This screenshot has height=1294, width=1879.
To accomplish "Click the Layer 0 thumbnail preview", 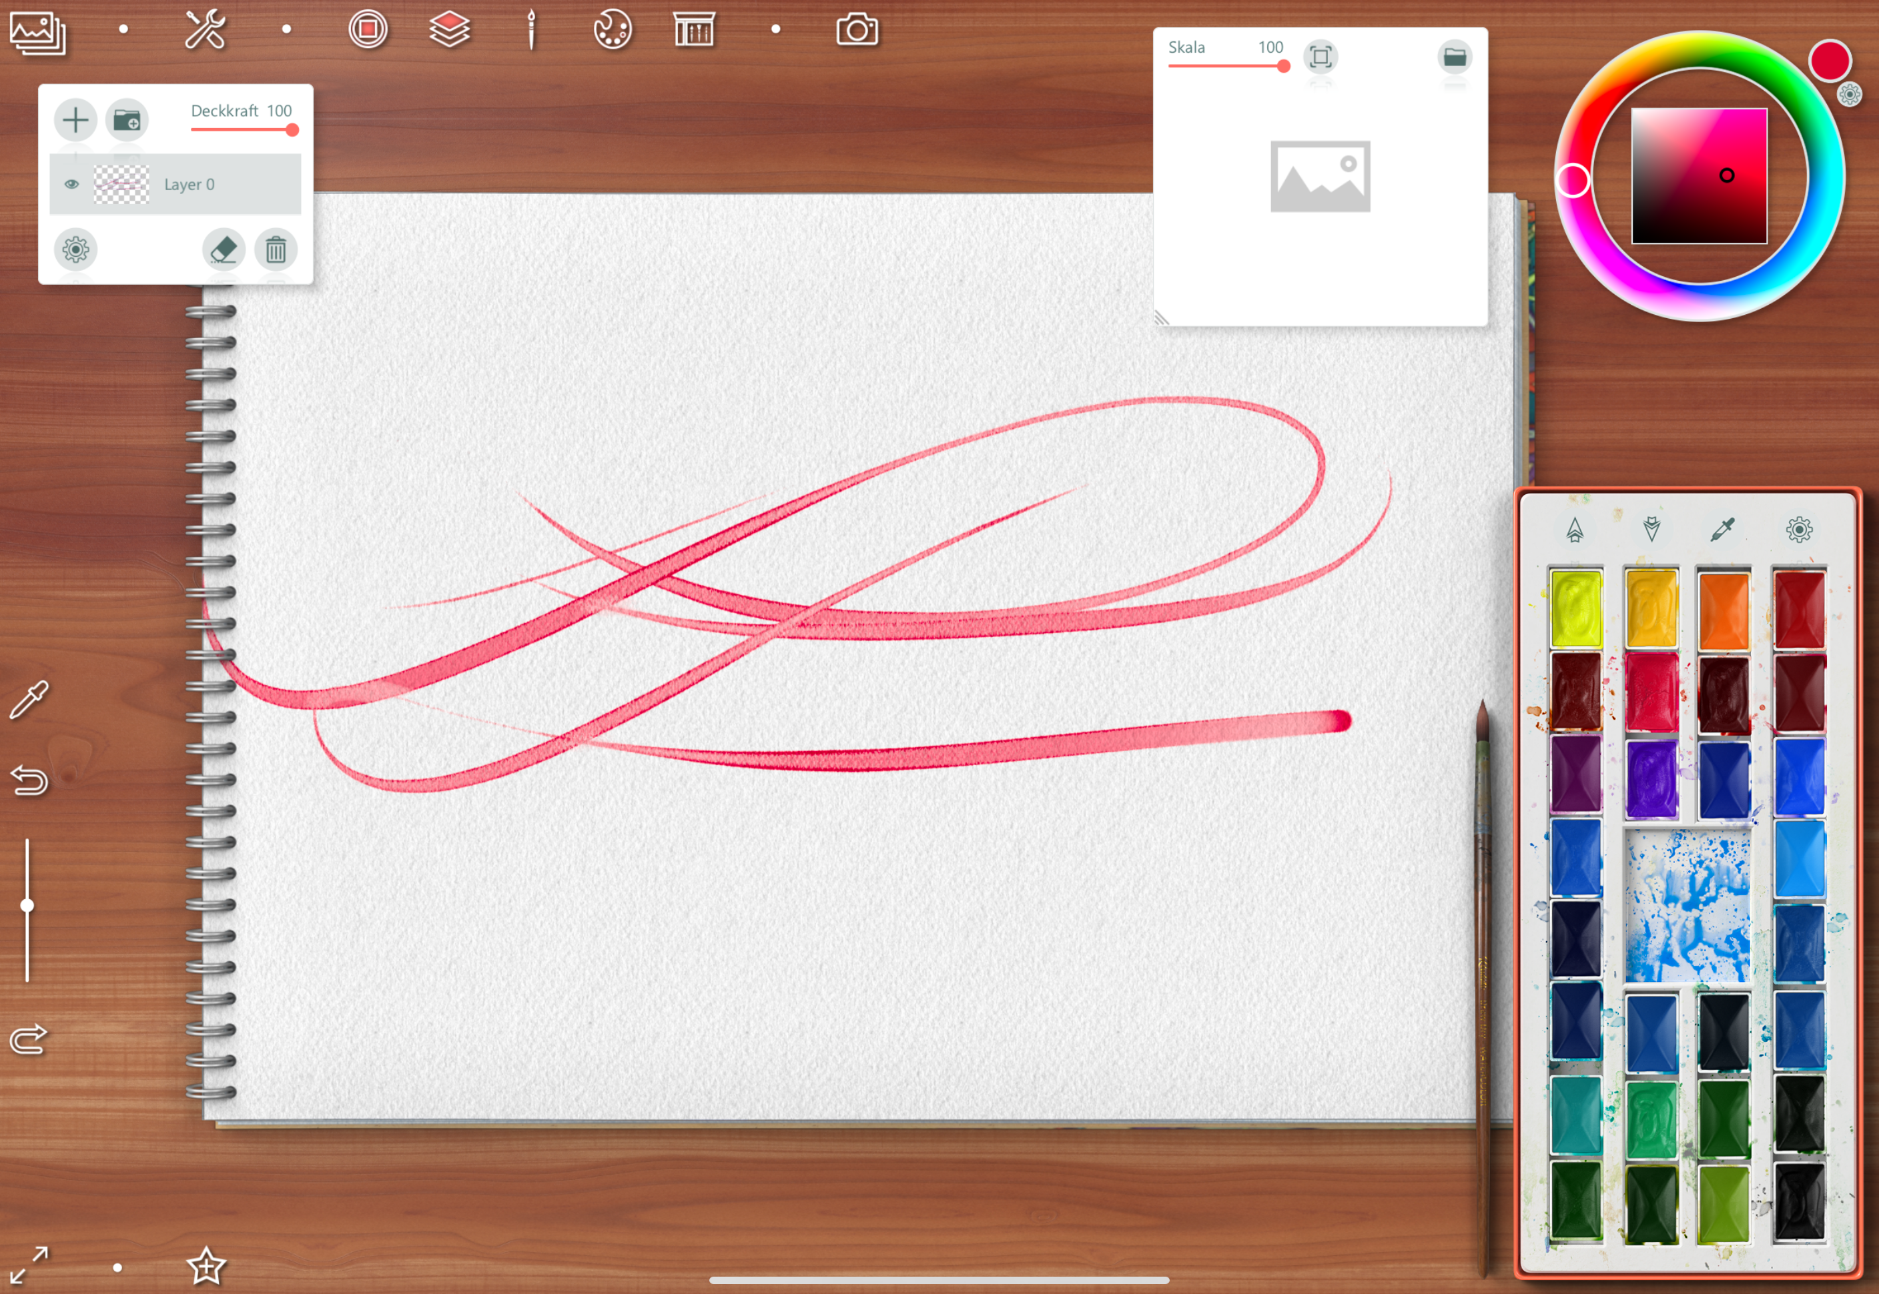I will pyautogui.click(x=121, y=184).
